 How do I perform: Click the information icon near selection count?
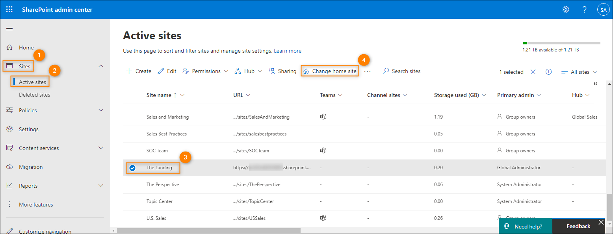tap(548, 72)
